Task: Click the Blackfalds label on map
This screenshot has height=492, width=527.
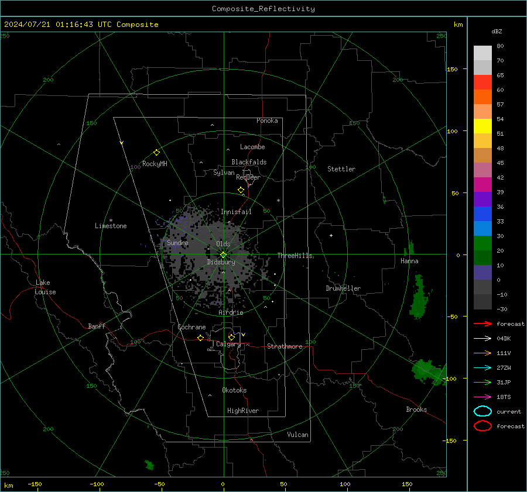Action: tap(249, 162)
